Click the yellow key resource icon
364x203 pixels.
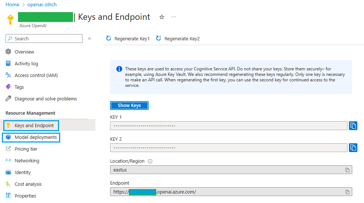pyautogui.click(x=10, y=19)
